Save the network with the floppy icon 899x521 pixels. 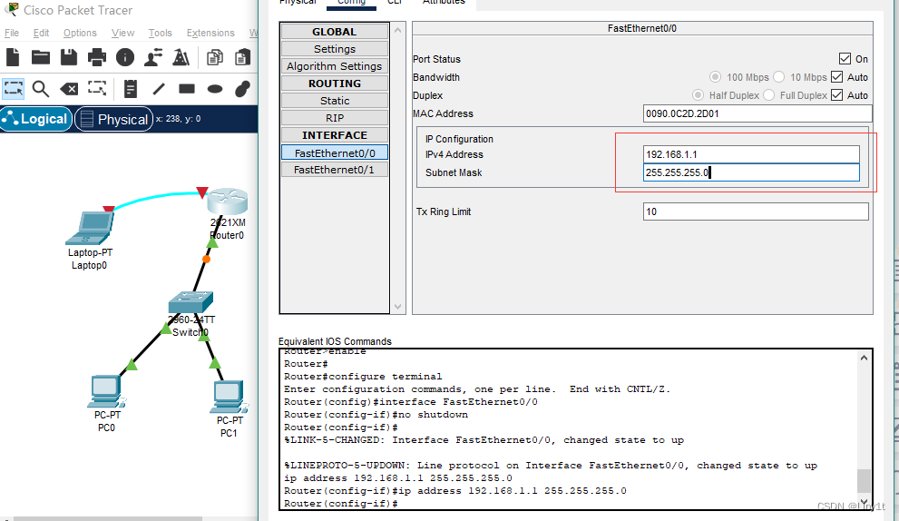(69, 57)
